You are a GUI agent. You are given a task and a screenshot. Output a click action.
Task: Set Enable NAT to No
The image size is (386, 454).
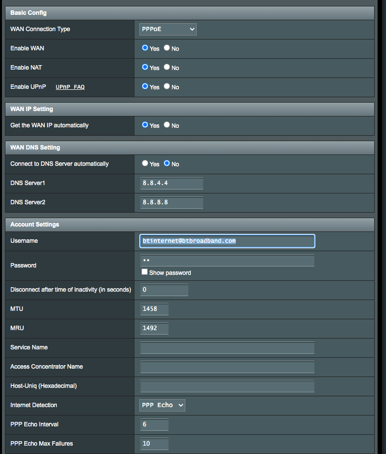coord(167,67)
